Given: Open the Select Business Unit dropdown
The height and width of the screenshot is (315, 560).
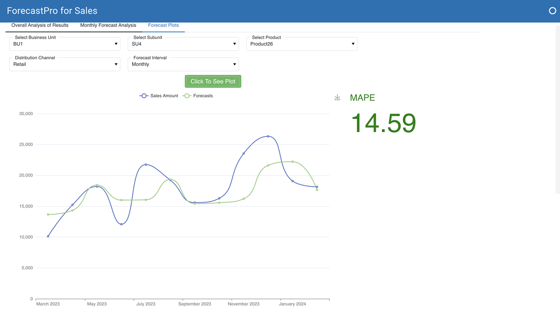Looking at the screenshot, I should click(65, 44).
